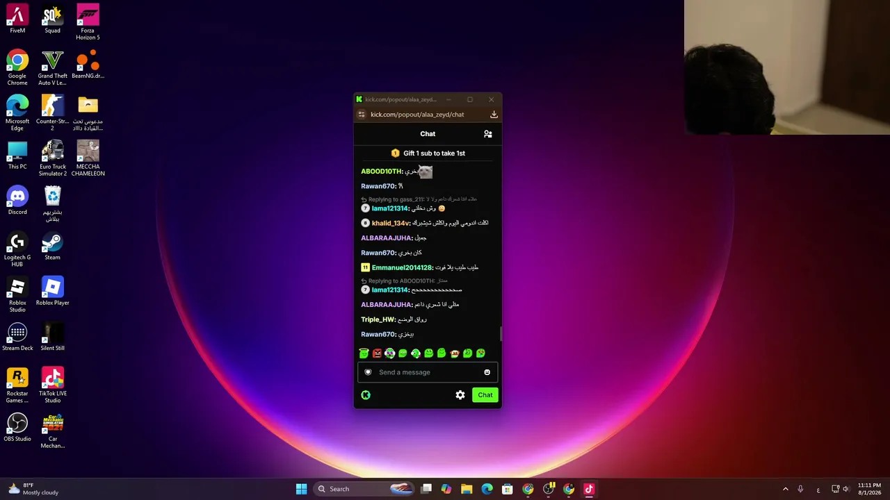Screen dimensions: 890x500
Task: Click username ABOOD10TH in chat
Action: (381, 172)
